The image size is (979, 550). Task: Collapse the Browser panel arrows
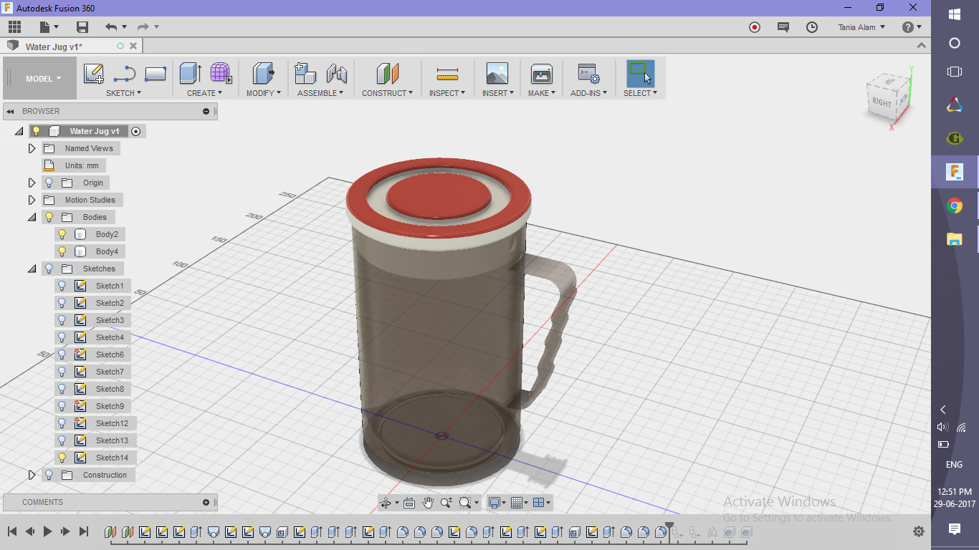pos(11,111)
